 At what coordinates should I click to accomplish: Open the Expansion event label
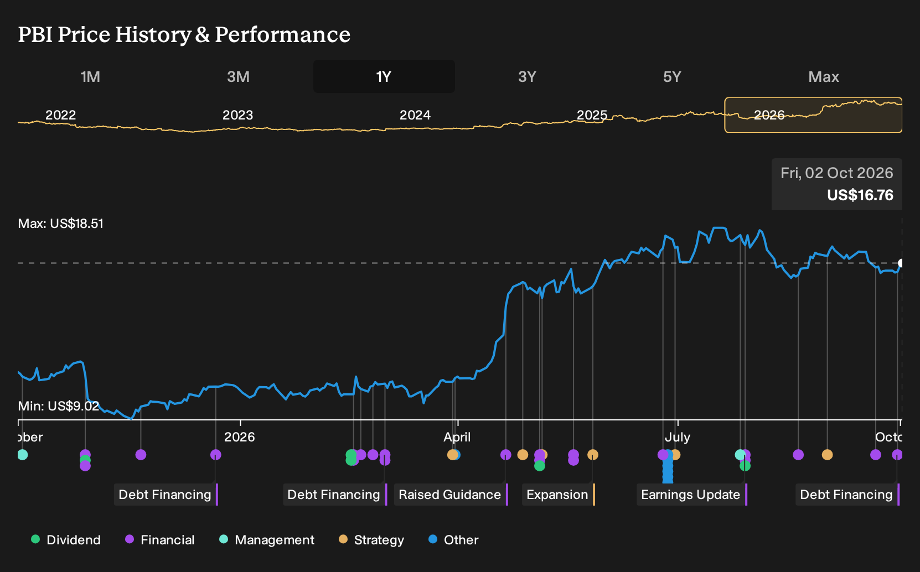559,495
